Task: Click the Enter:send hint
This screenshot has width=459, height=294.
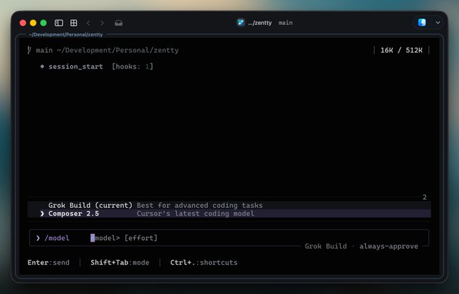Action: [x=49, y=262]
